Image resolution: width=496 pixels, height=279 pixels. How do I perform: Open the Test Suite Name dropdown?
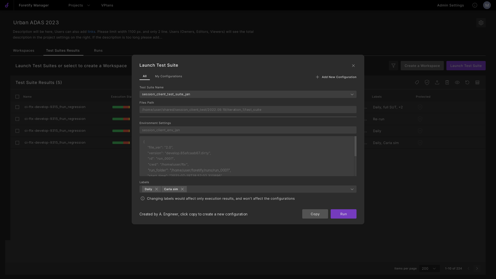[x=248, y=94]
